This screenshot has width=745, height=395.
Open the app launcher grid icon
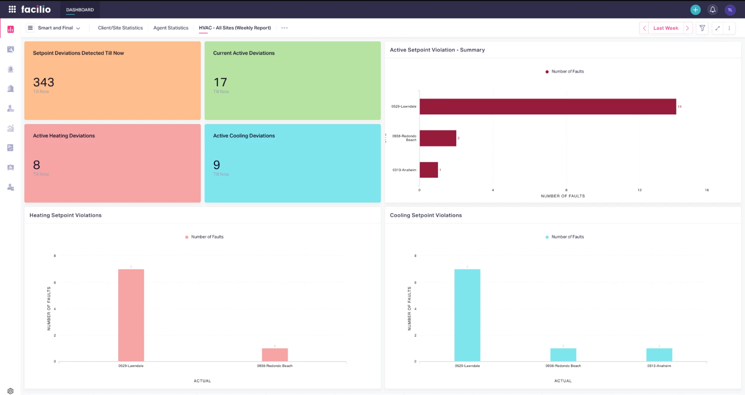[12, 9]
